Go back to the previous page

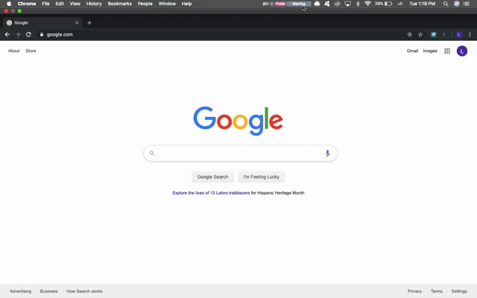pyautogui.click(x=7, y=34)
